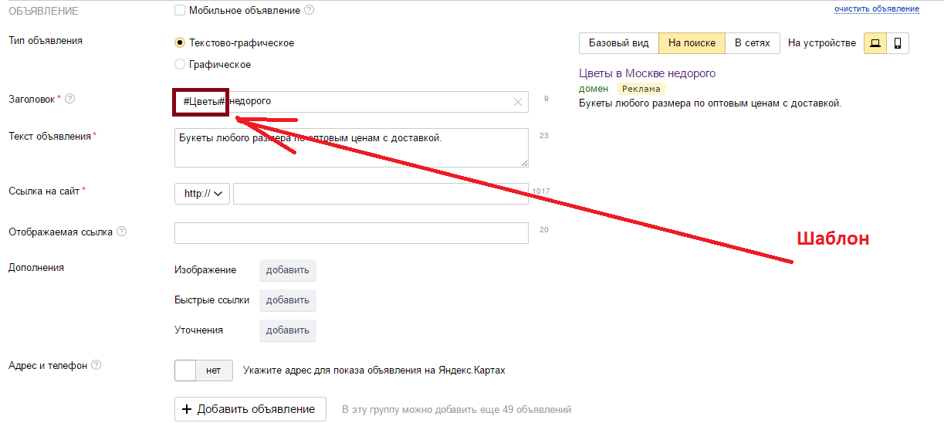
Task: Click help icon next to Мобильное объявление
Action: point(310,10)
